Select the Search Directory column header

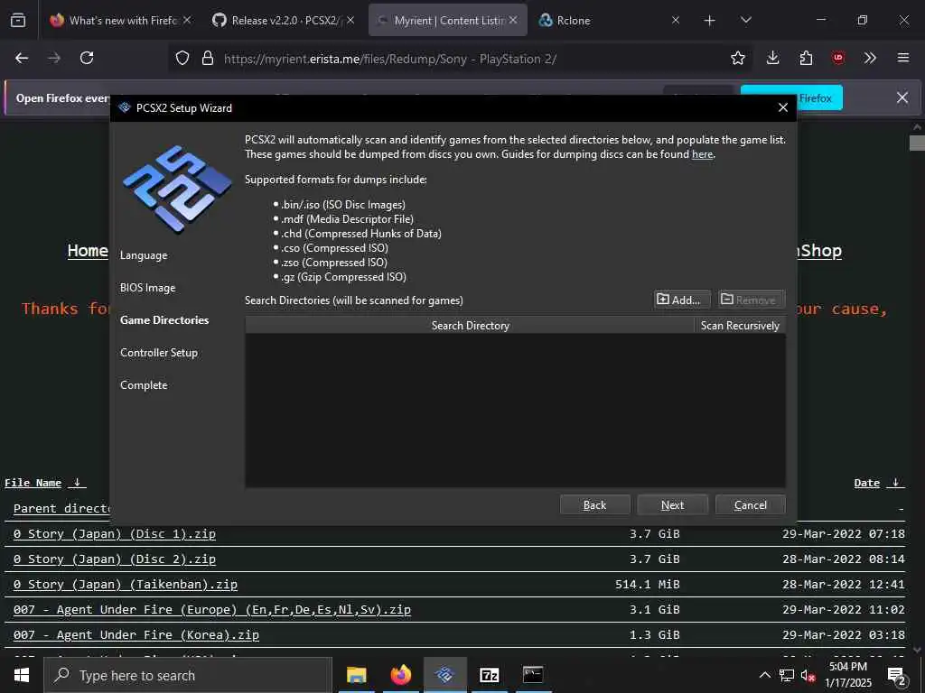coord(470,325)
